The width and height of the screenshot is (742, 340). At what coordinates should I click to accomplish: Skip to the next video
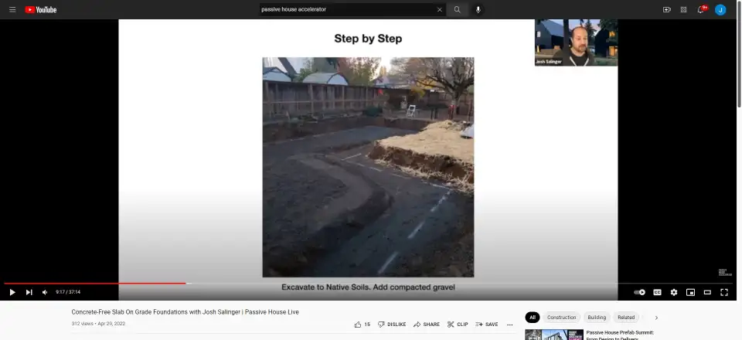coord(29,292)
